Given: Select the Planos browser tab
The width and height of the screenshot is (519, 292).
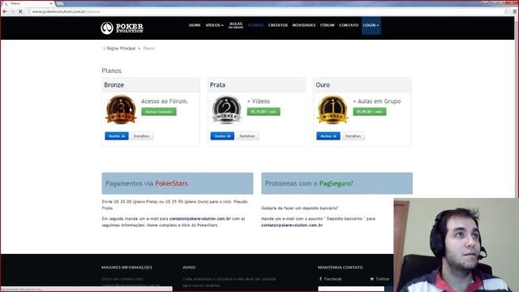Looking at the screenshot, I should (x=28, y=3).
